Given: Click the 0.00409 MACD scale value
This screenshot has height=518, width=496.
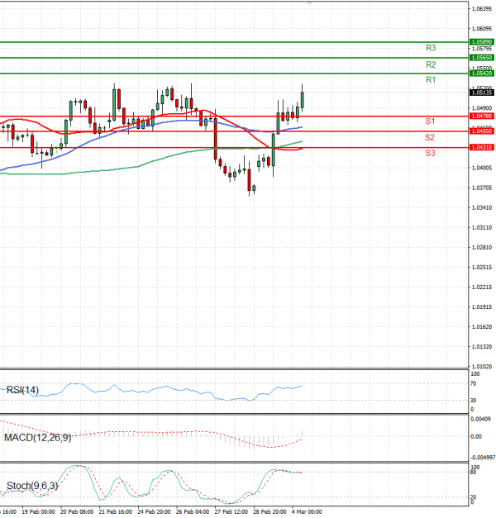Looking at the screenshot, I should point(480,419).
